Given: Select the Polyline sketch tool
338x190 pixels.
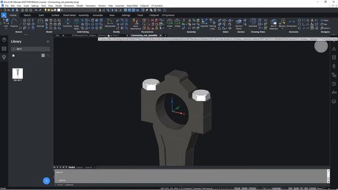Looking at the screenshot, I should pyautogui.click(x=14, y=23).
